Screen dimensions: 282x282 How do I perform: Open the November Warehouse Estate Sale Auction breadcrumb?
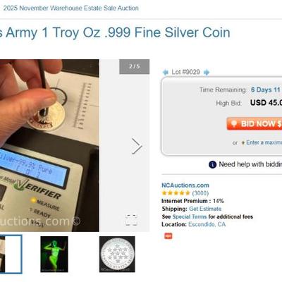click(70, 8)
